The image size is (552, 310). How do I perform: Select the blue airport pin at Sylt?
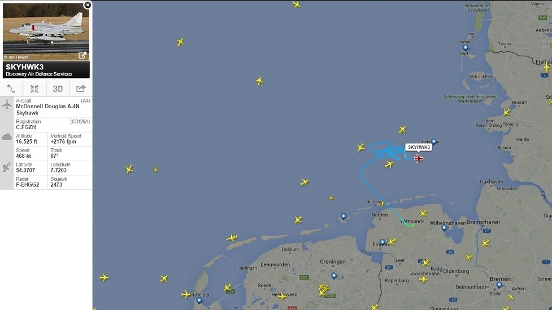[466, 48]
